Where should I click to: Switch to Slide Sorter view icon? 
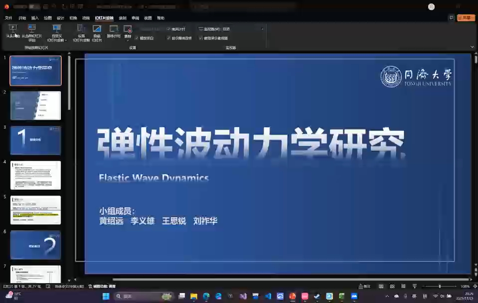point(392,286)
